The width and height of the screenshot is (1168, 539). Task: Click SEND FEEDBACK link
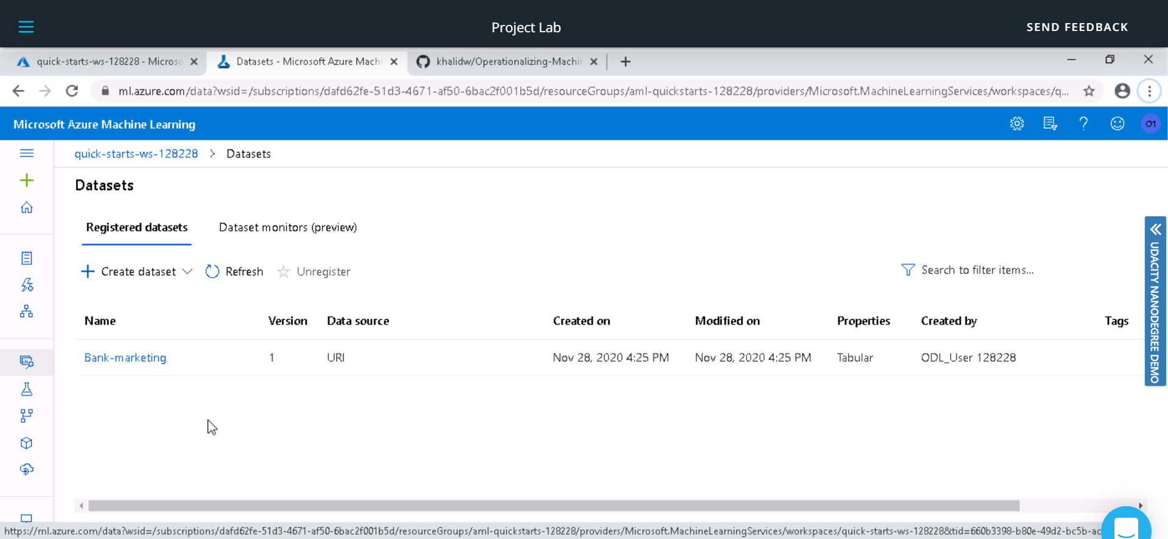(x=1077, y=27)
